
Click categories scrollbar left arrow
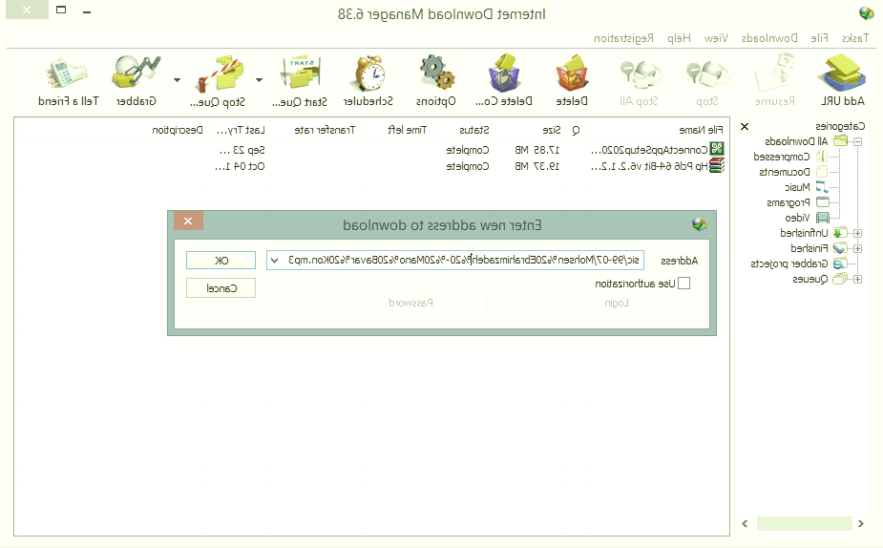coord(745,523)
